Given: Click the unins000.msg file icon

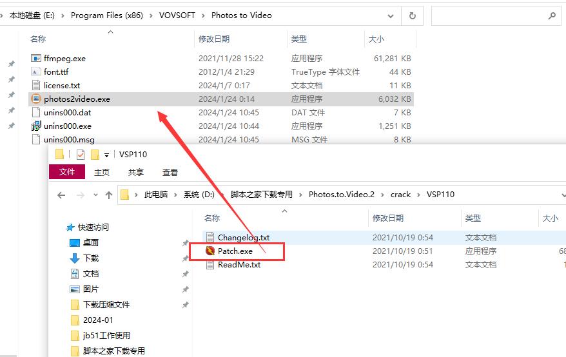Looking at the screenshot, I should (x=35, y=139).
